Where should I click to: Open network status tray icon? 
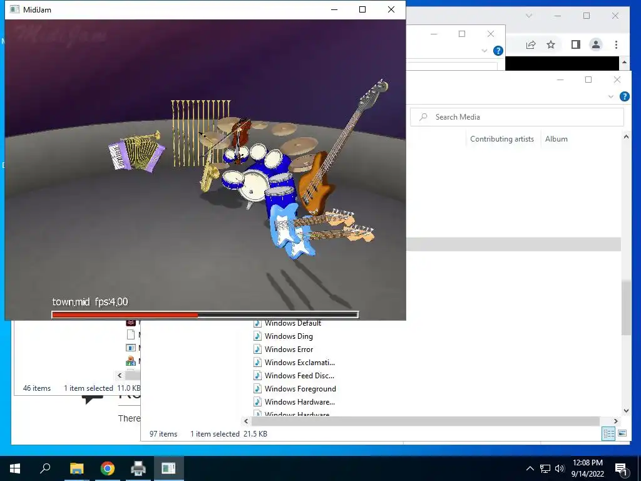[x=545, y=468]
